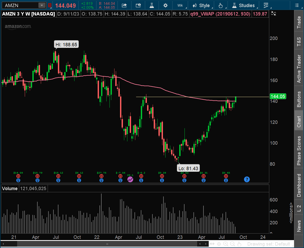Open the T&S sidebar tab
This screenshot has width=304, height=248.
(x=299, y=41)
